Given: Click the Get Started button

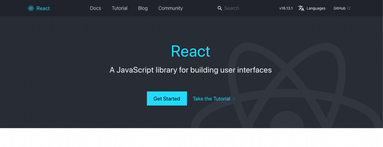Looking at the screenshot, I should click(x=167, y=98).
